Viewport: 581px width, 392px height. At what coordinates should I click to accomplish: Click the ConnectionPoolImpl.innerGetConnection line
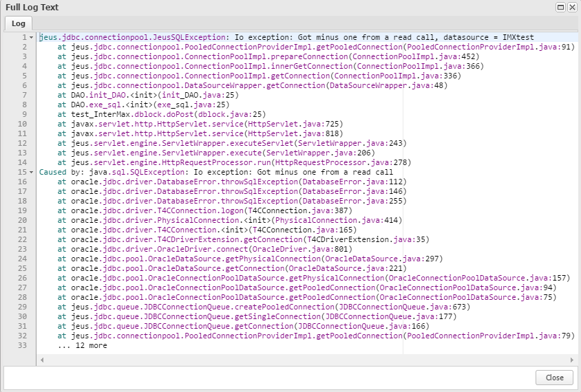(271, 66)
